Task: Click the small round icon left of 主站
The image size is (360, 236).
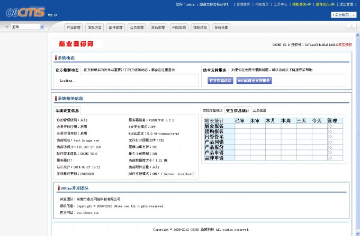Action: point(7,26)
